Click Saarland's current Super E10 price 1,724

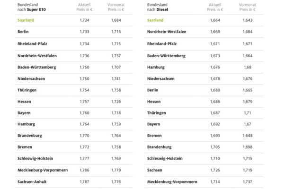[84, 20]
